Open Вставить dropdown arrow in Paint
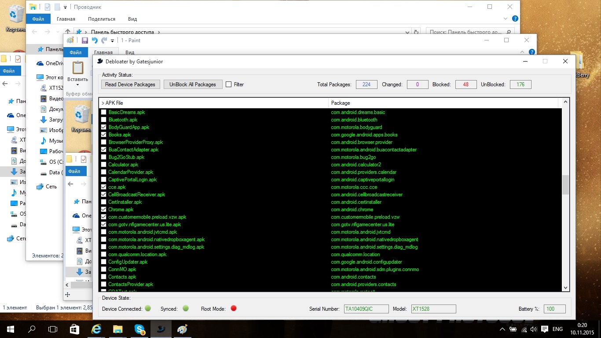Screen dimensions: 601x338 pos(78,84)
